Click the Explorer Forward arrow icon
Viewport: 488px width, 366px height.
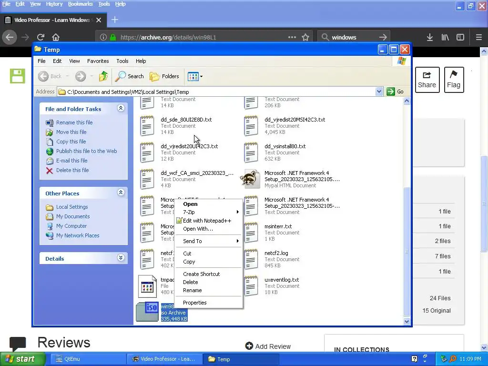pos(80,76)
